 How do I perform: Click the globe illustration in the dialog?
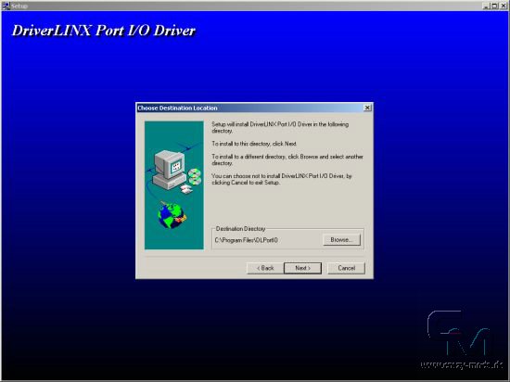click(172, 214)
